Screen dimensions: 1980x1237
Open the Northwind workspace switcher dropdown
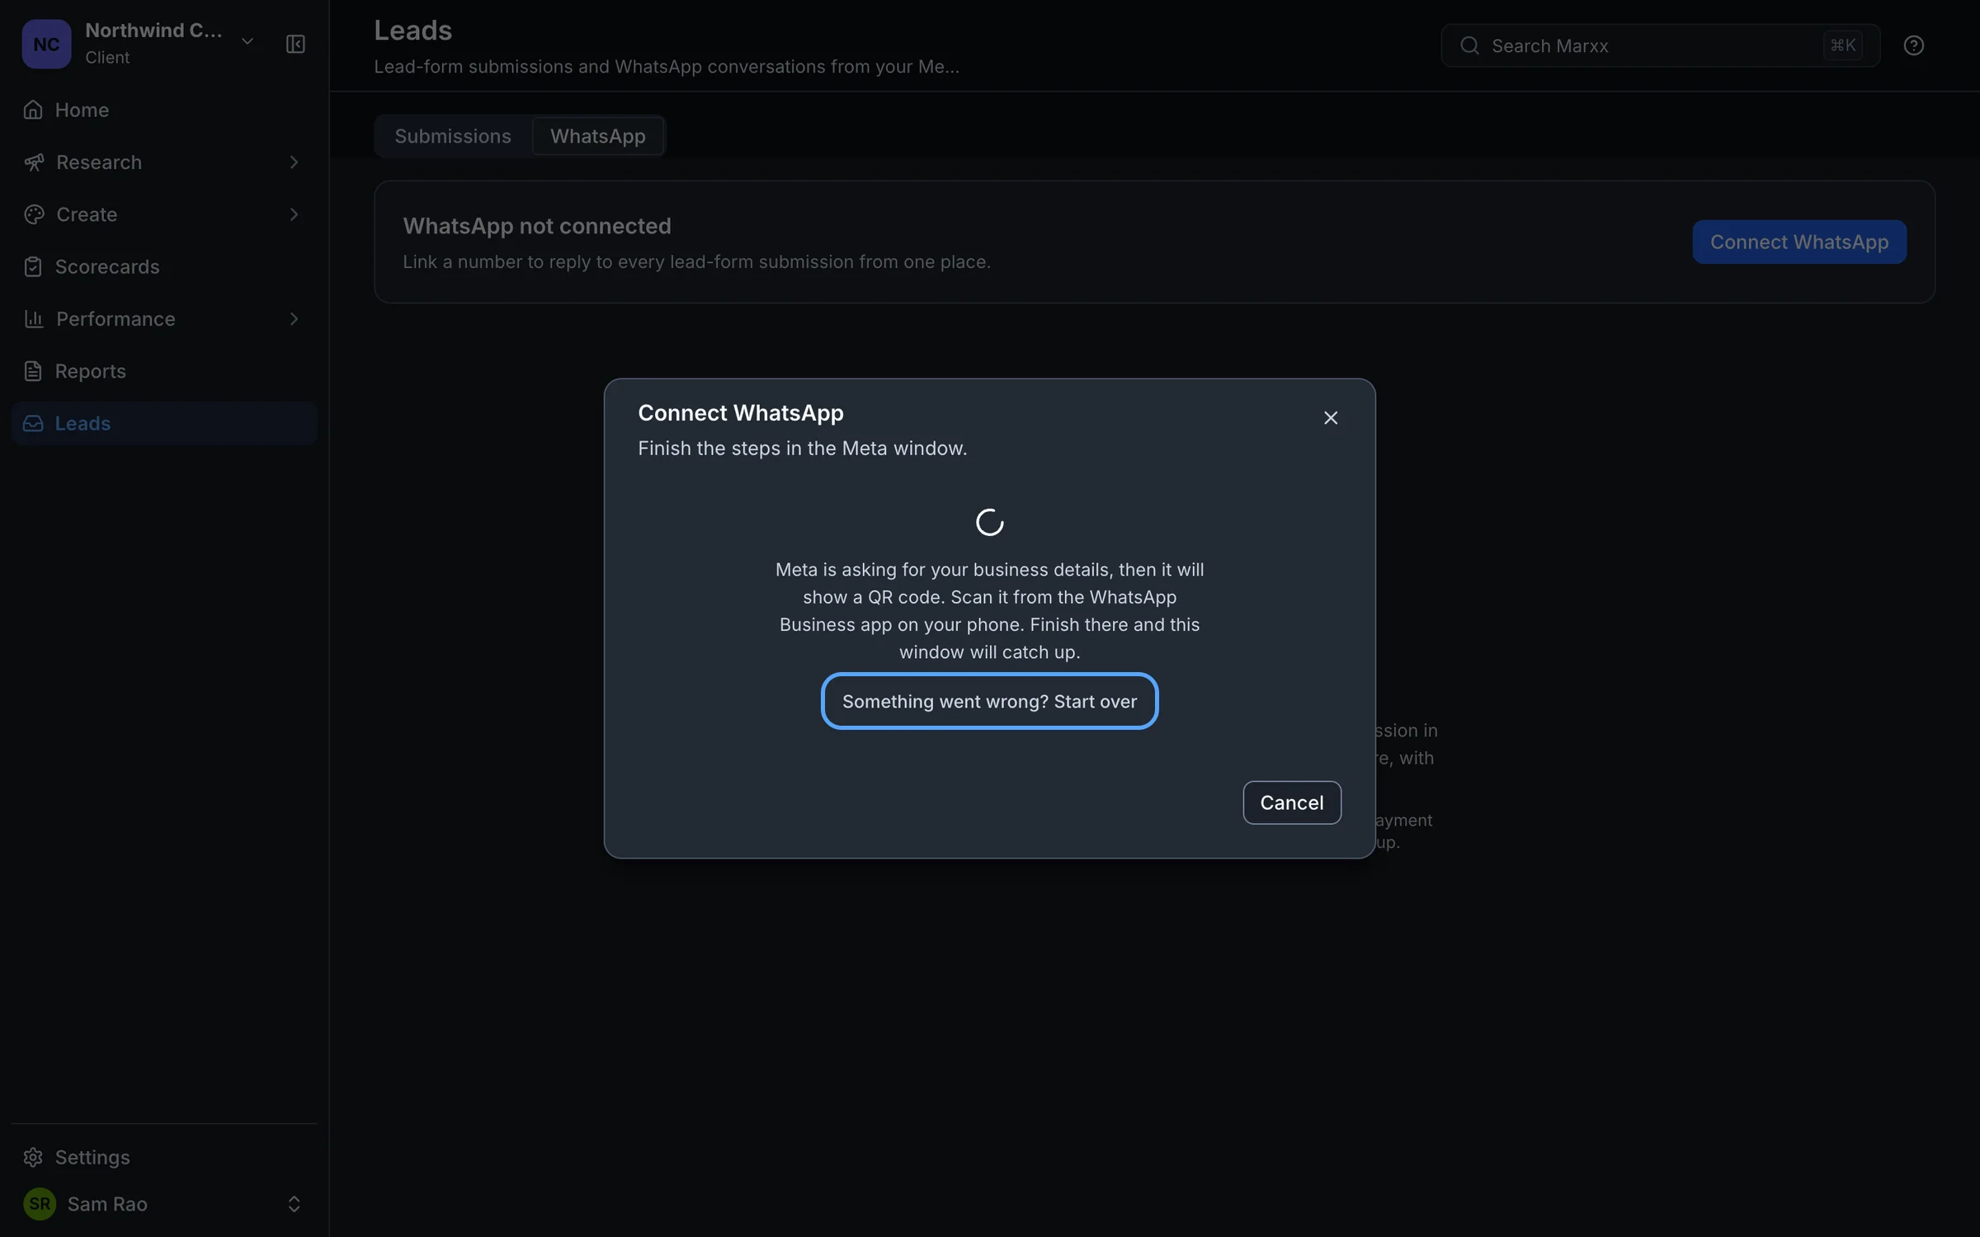pyautogui.click(x=247, y=41)
